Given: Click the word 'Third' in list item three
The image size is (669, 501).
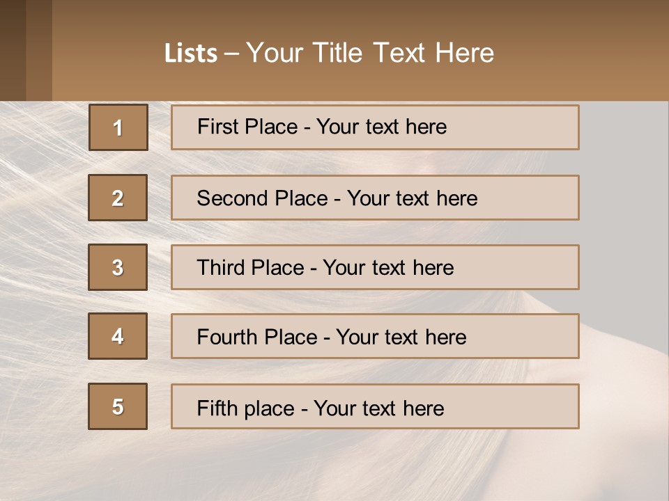Looking at the screenshot, I should pos(221,268).
